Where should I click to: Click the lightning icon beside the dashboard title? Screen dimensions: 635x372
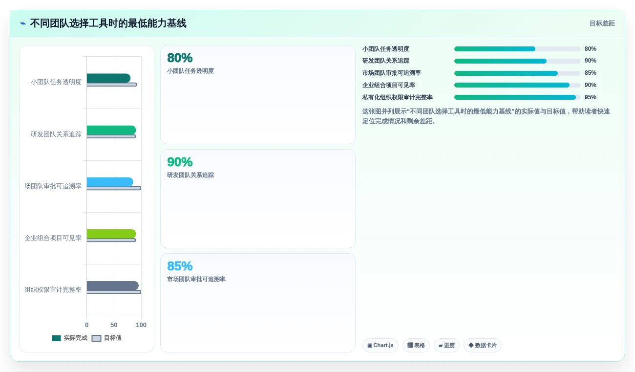[x=23, y=23]
